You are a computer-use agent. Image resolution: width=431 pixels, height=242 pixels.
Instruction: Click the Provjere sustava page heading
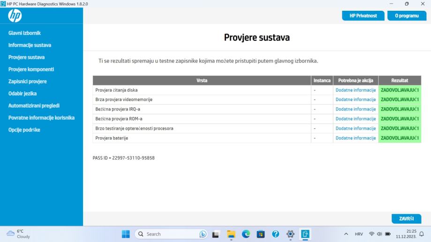coord(257,37)
